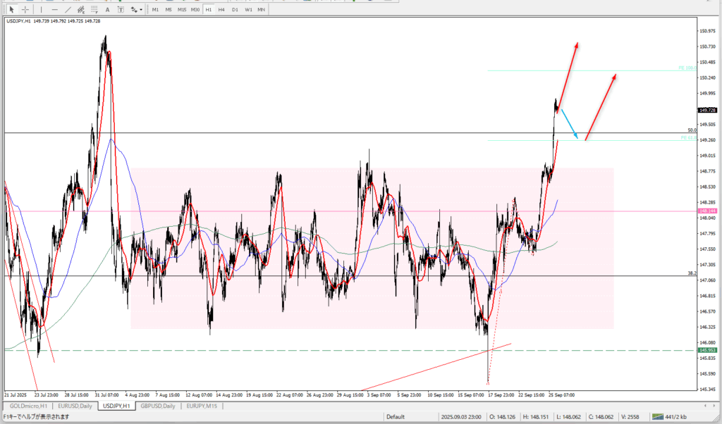Screen dimensions: 722x424
Task: Open the GBPUSD,Daily chart tab
Action: point(159,406)
